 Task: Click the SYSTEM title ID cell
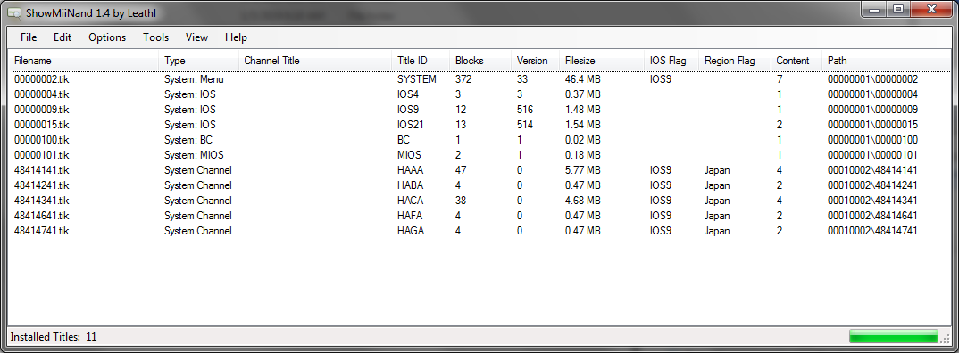click(416, 78)
